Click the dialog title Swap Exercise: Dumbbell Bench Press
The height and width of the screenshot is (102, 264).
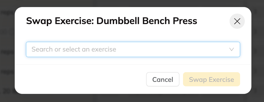coord(111,21)
